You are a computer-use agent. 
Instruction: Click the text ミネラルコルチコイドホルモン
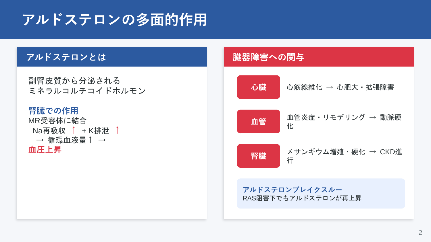pyautogui.click(x=87, y=91)
